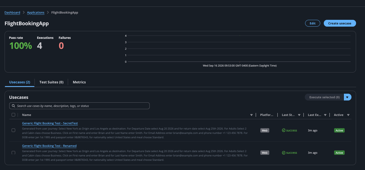Focus the use case search field
The height and width of the screenshot is (170, 365).
click(x=79, y=106)
